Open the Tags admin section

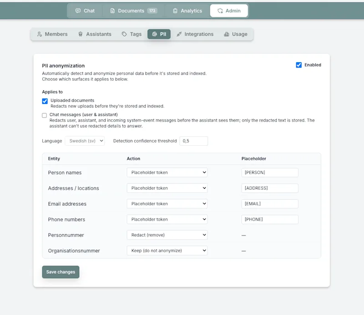[x=131, y=34]
